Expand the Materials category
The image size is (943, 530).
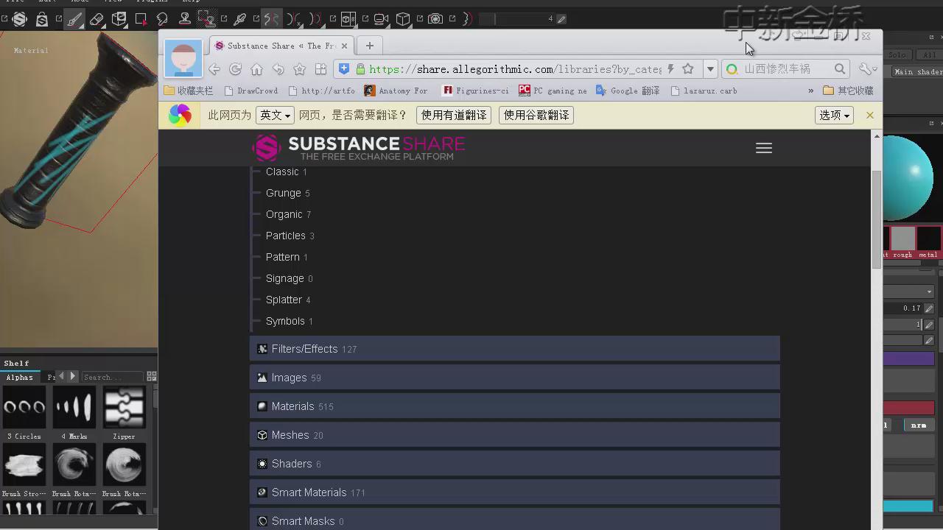514,406
